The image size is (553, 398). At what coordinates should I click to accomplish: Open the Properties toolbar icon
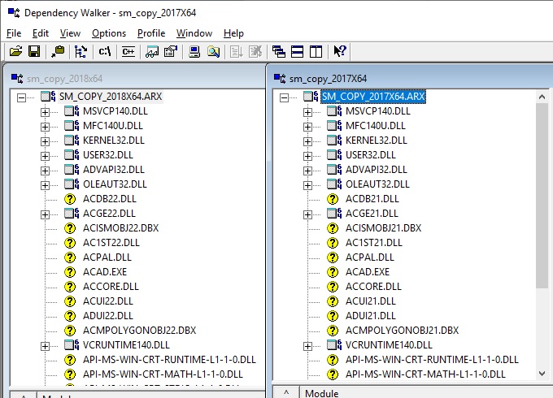pyautogui.click(x=171, y=51)
